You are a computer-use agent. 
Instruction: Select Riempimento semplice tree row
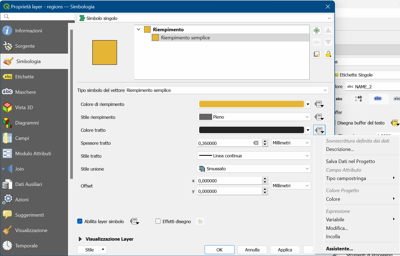click(x=230, y=38)
